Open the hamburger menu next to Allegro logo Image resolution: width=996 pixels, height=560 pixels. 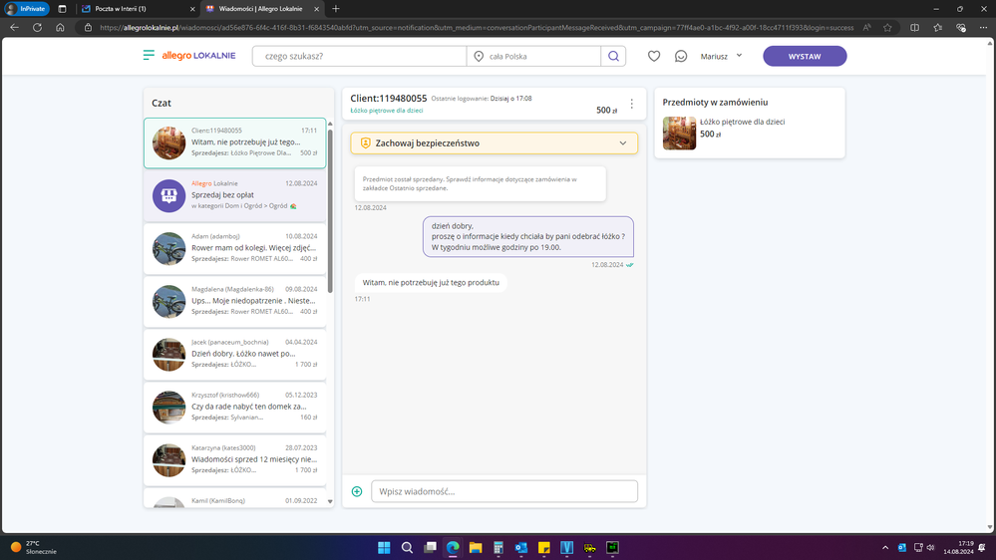click(149, 56)
